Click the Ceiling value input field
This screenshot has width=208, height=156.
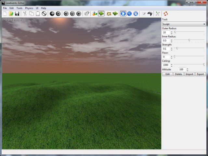coord(166,65)
